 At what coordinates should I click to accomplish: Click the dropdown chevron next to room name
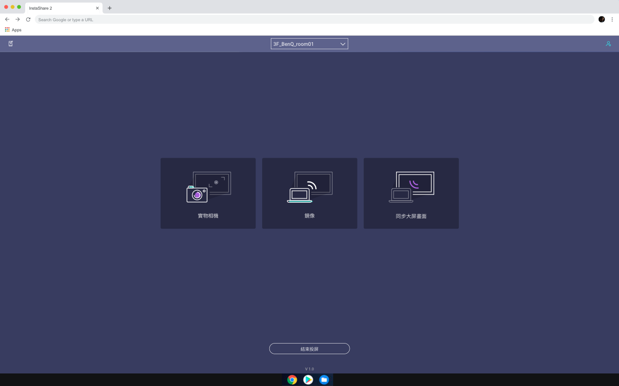click(343, 44)
